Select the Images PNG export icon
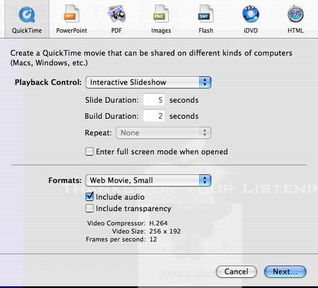318x288 pixels. [161, 14]
